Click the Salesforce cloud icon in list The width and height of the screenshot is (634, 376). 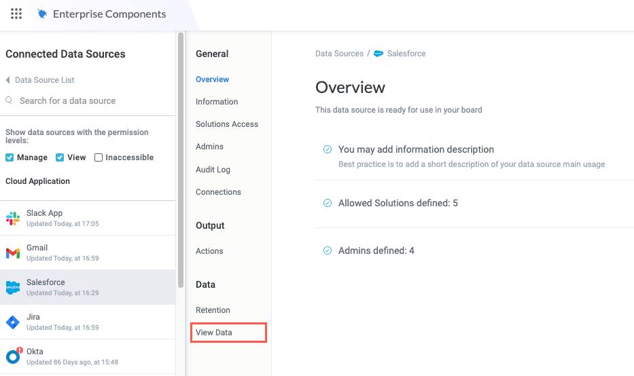[13, 288]
